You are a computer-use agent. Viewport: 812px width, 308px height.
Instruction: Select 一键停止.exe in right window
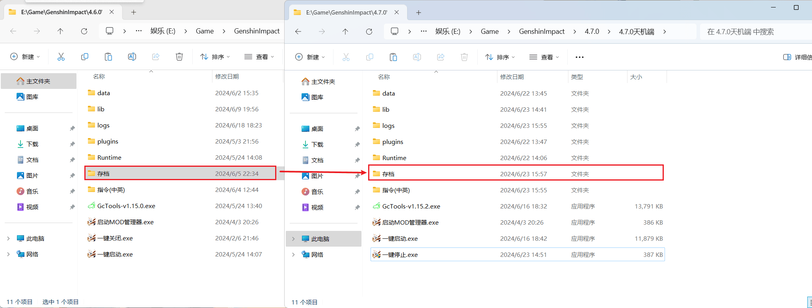pos(518,255)
